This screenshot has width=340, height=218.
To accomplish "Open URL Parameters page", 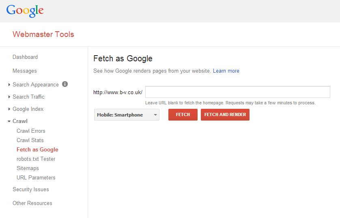I will [x=36, y=178].
